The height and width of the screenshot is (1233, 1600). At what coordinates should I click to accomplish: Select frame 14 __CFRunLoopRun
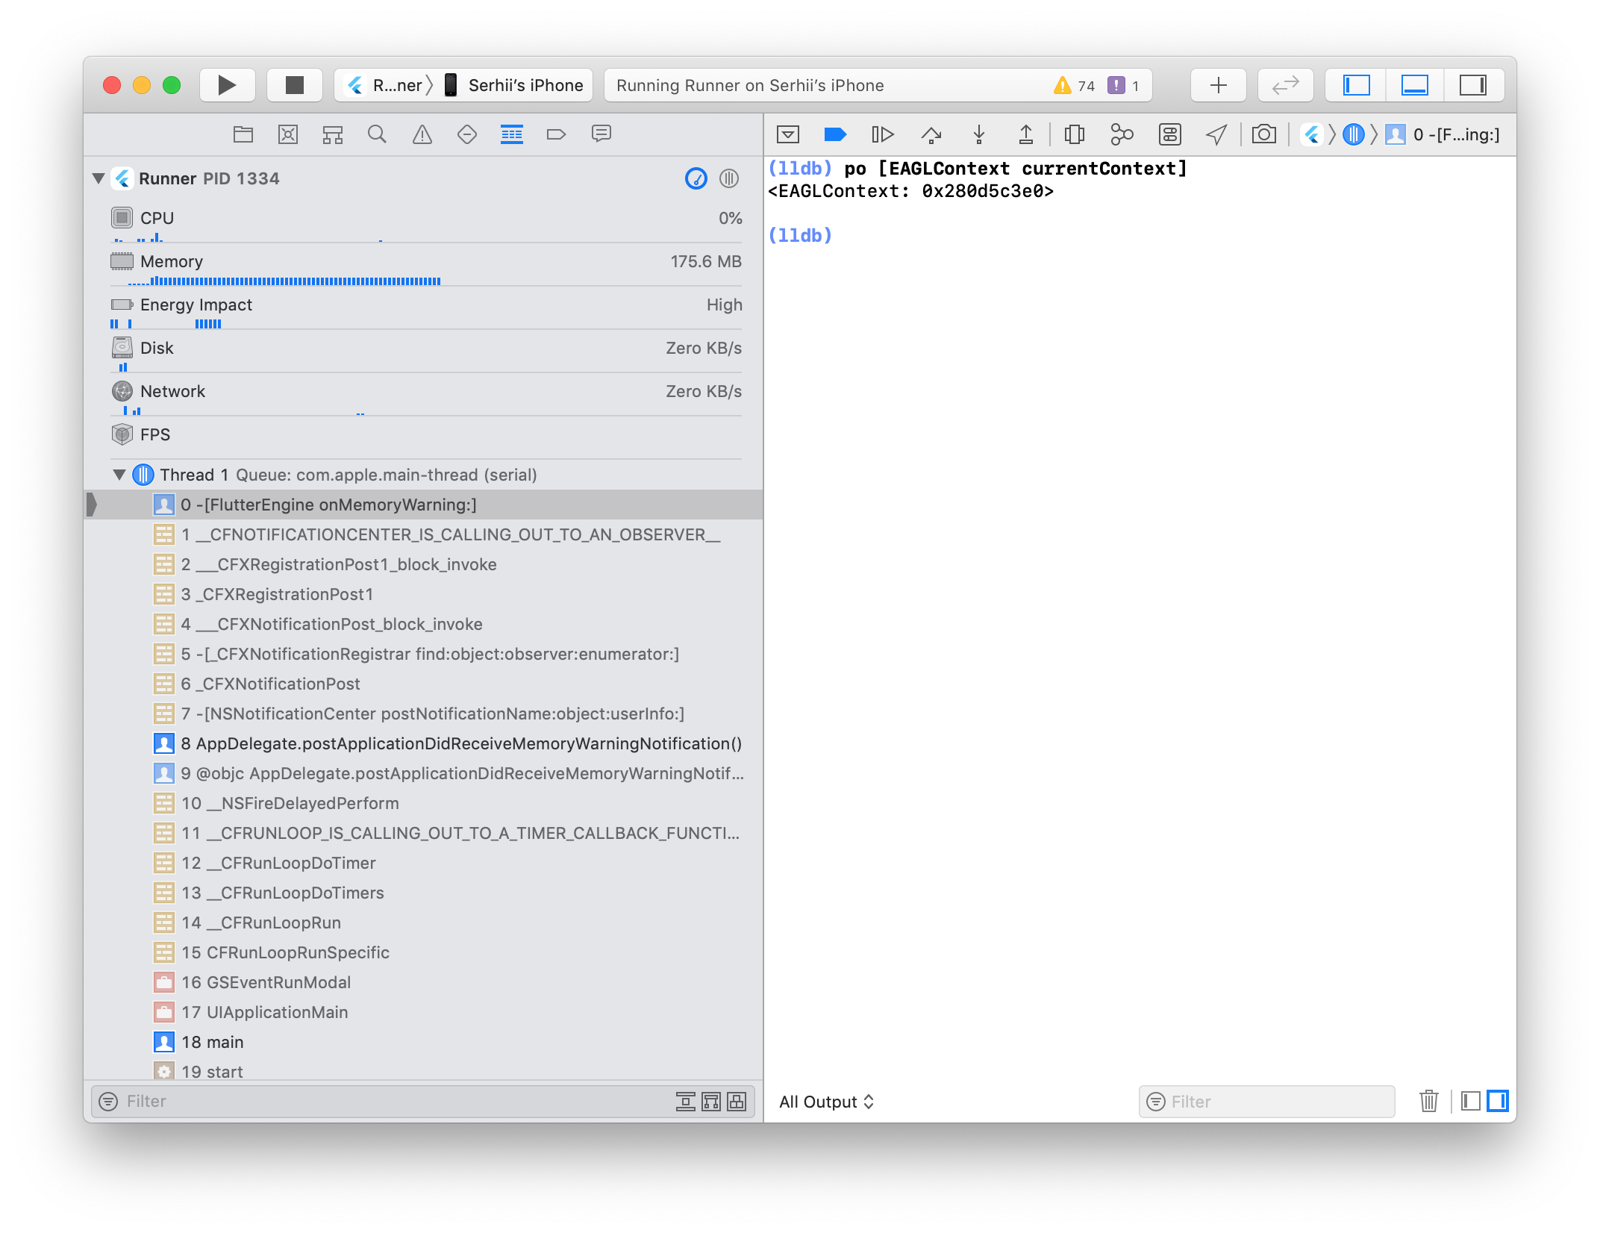(x=423, y=923)
